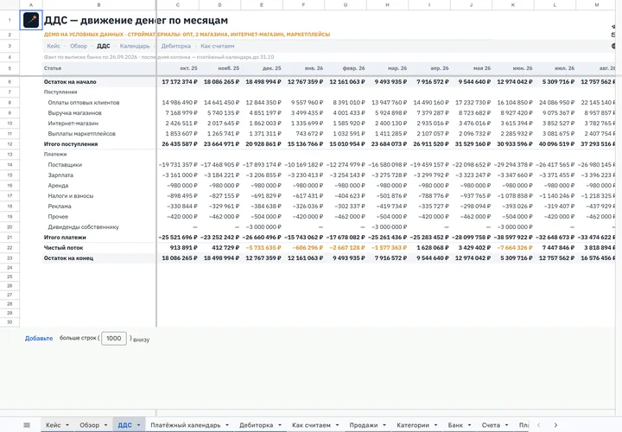This screenshot has width=622, height=432.
Task: Select column H header
Action: (x=387, y=5)
